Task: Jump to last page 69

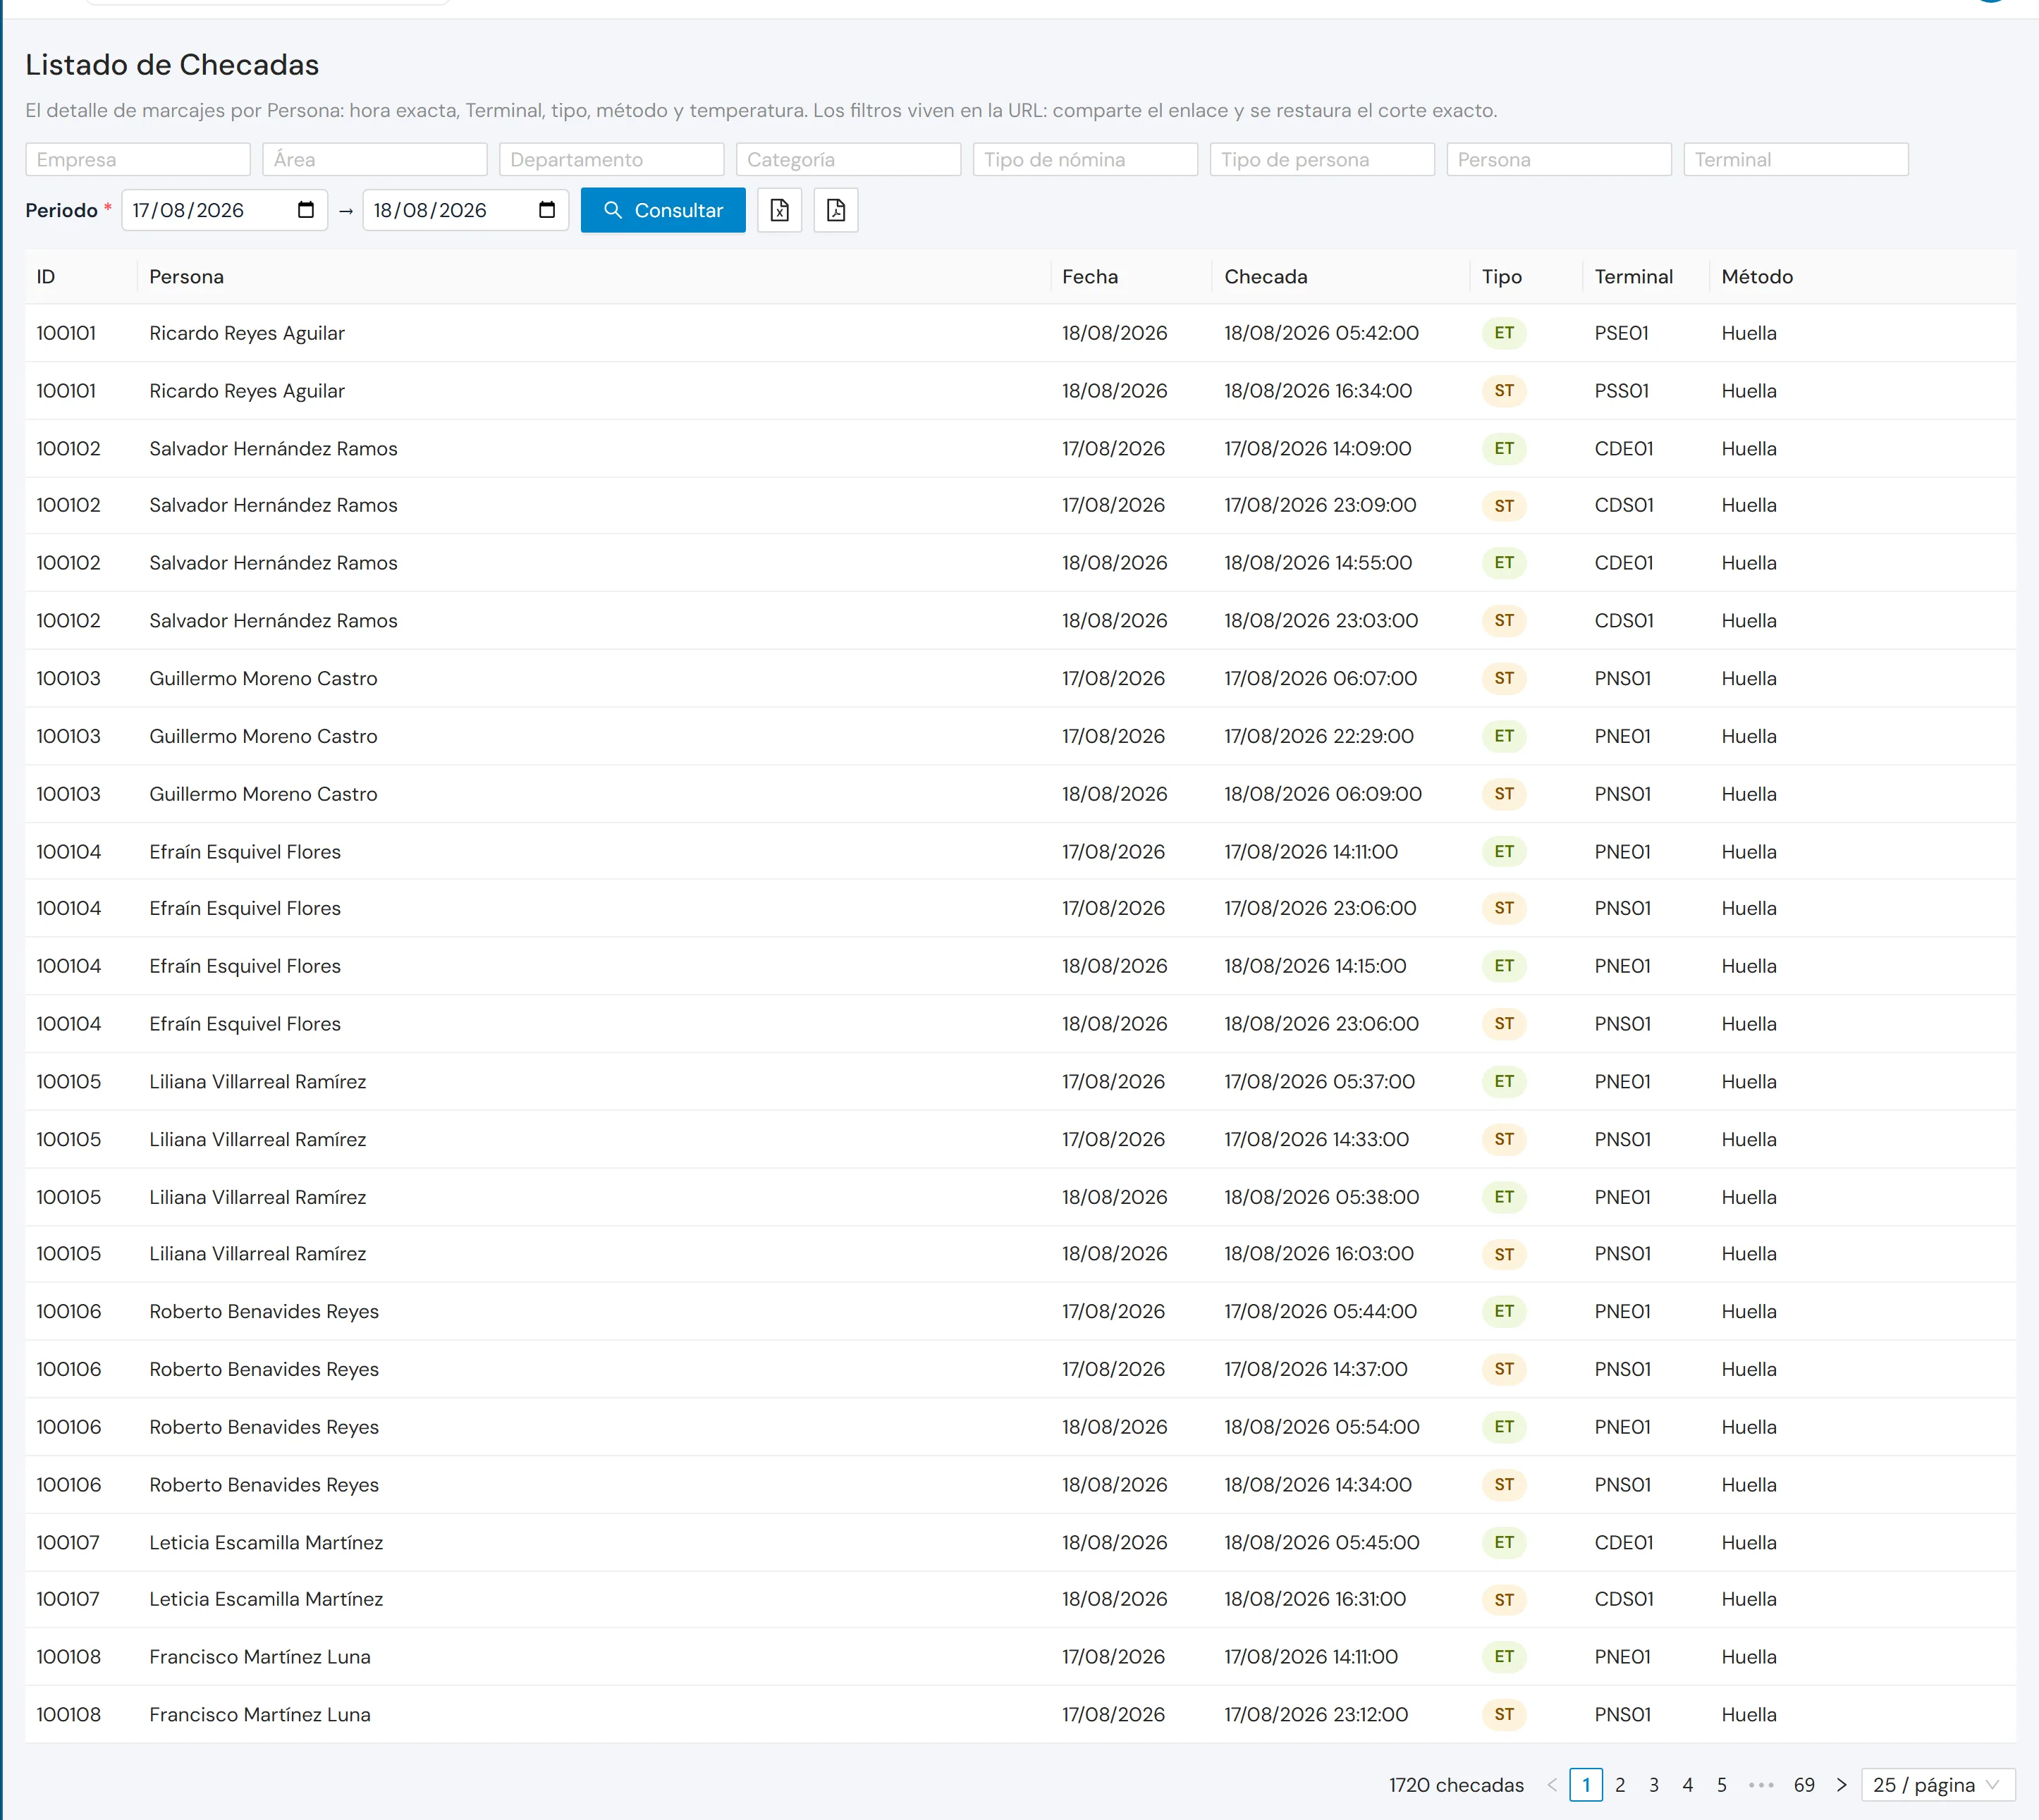Action: click(x=1804, y=1785)
